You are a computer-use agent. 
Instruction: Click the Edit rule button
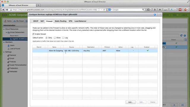142,102
